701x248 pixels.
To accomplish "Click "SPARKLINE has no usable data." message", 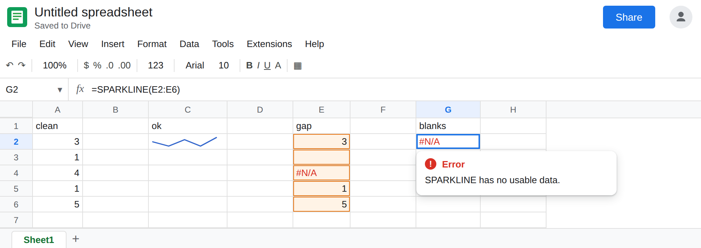I will coord(492,180).
